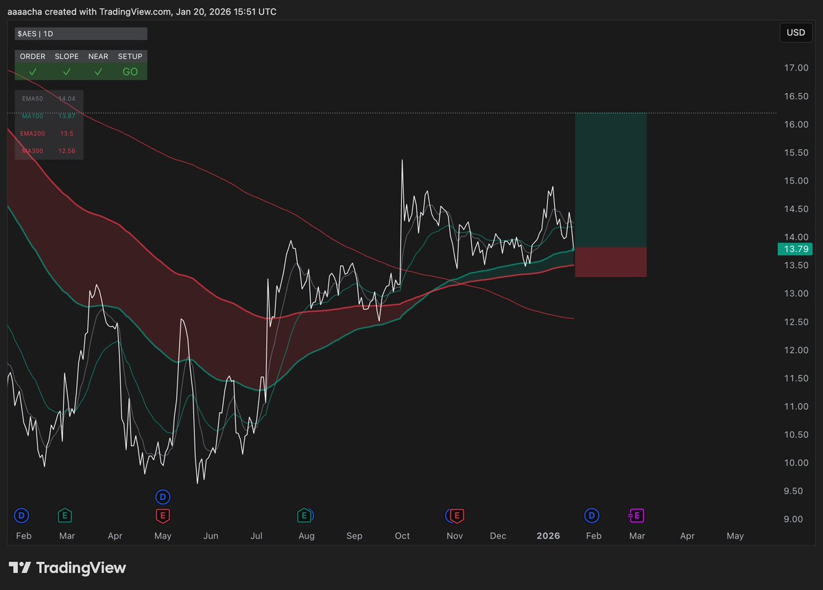The width and height of the screenshot is (823, 590).
Task: Click the dividend D marker above Feb 2026
Action: pos(591,515)
